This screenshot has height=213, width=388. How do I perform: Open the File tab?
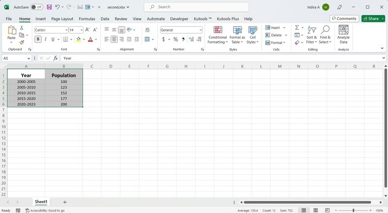[x=9, y=19]
